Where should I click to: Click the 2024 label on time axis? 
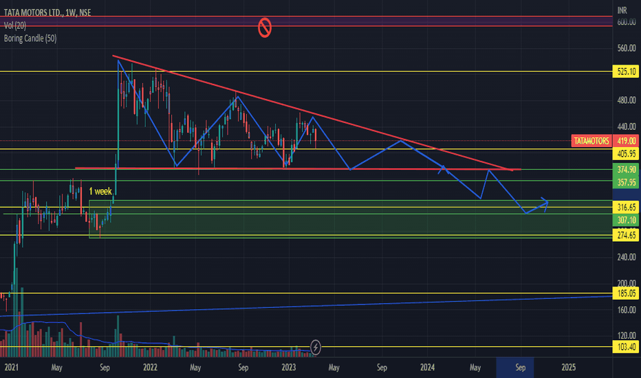point(427,368)
